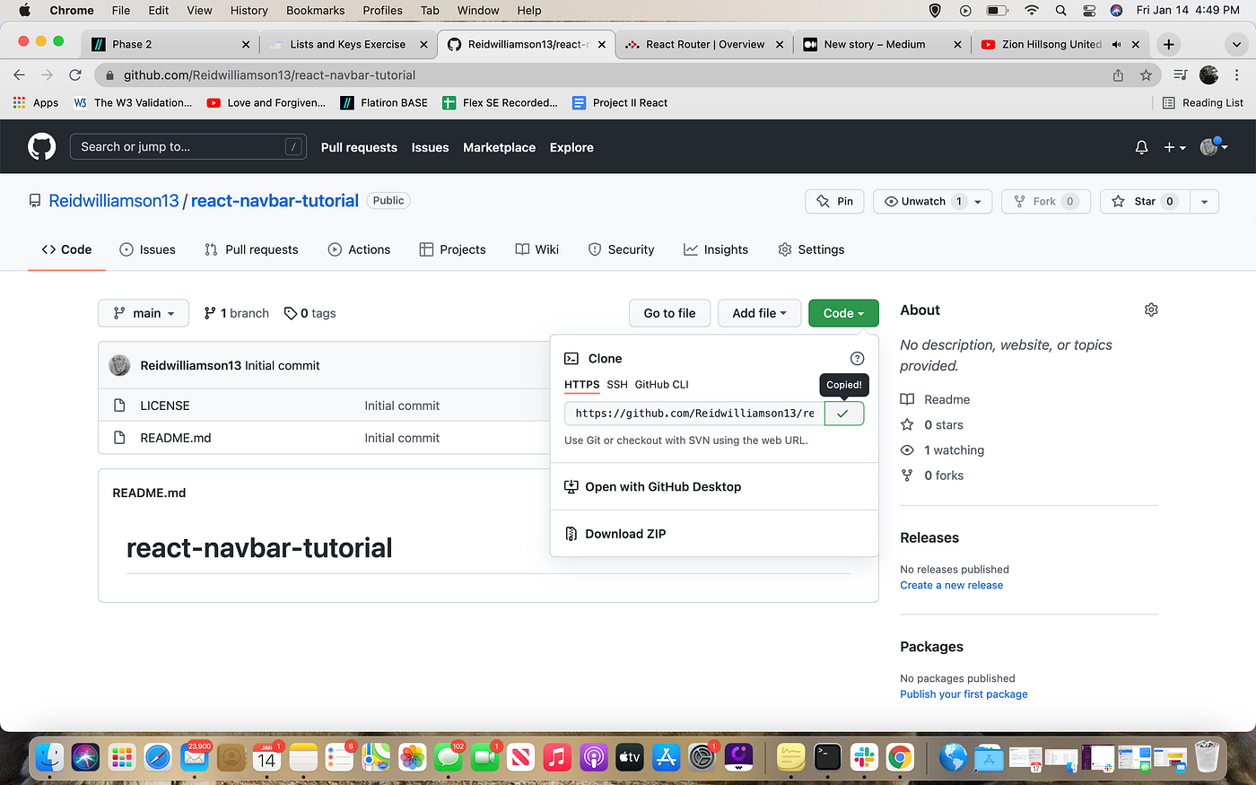Viewport: 1256px width, 785px height.
Task: Open Control Center in menu bar
Action: [x=1089, y=11]
